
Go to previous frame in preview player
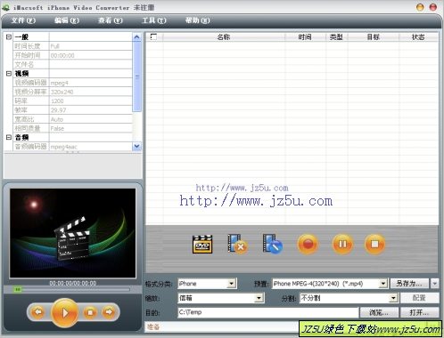[37, 312]
